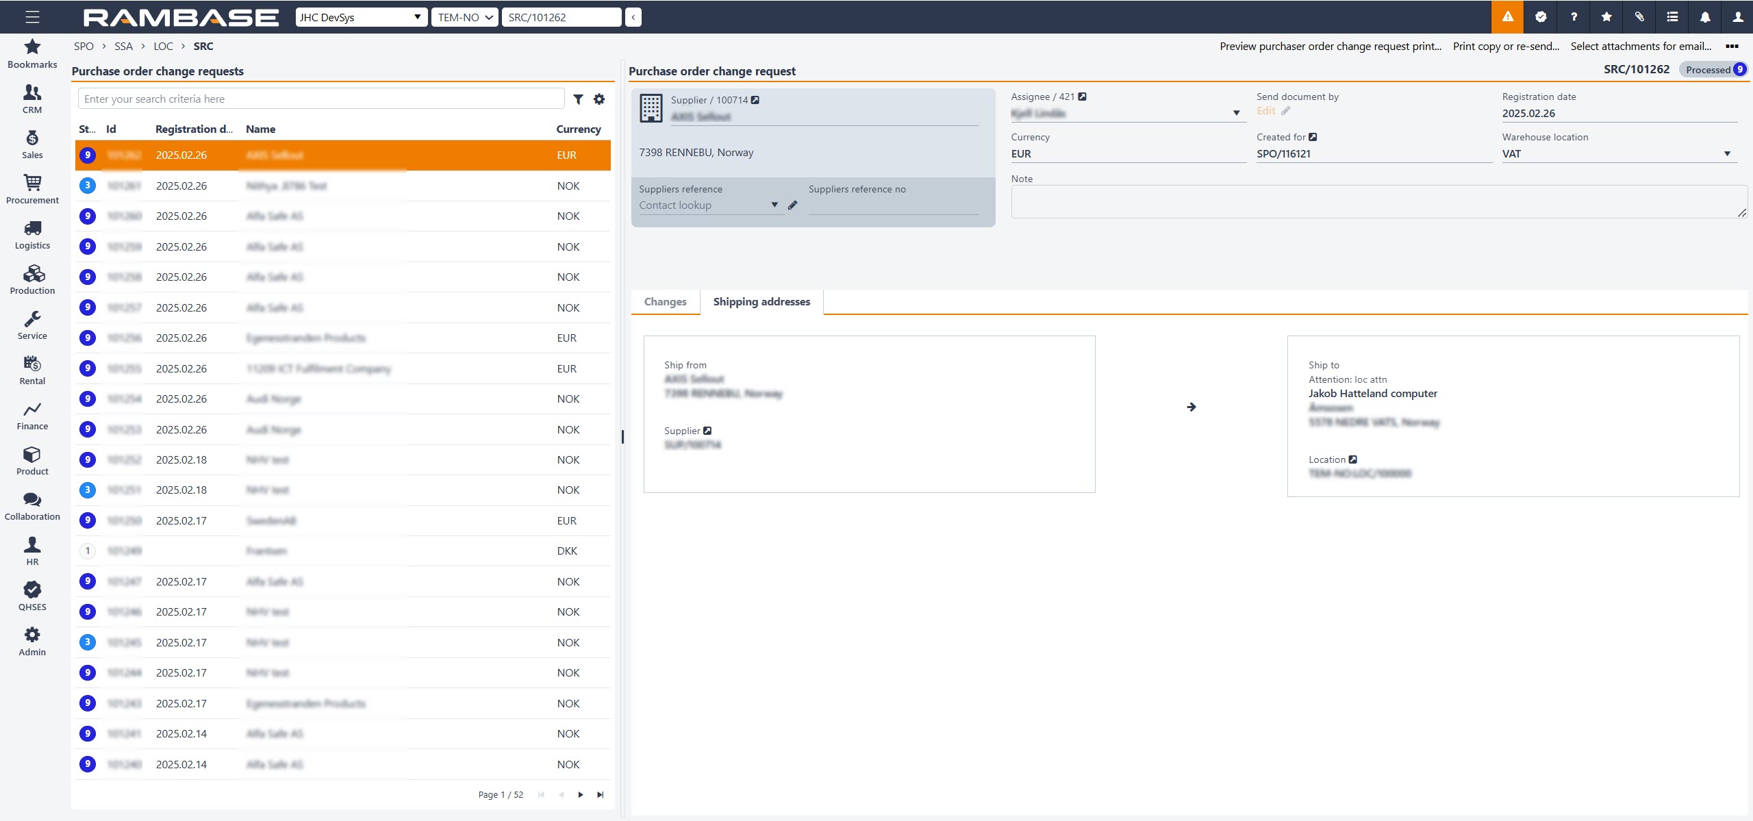This screenshot has height=821, width=1753.
Task: Click the orange warning alert icon
Action: [x=1507, y=17]
